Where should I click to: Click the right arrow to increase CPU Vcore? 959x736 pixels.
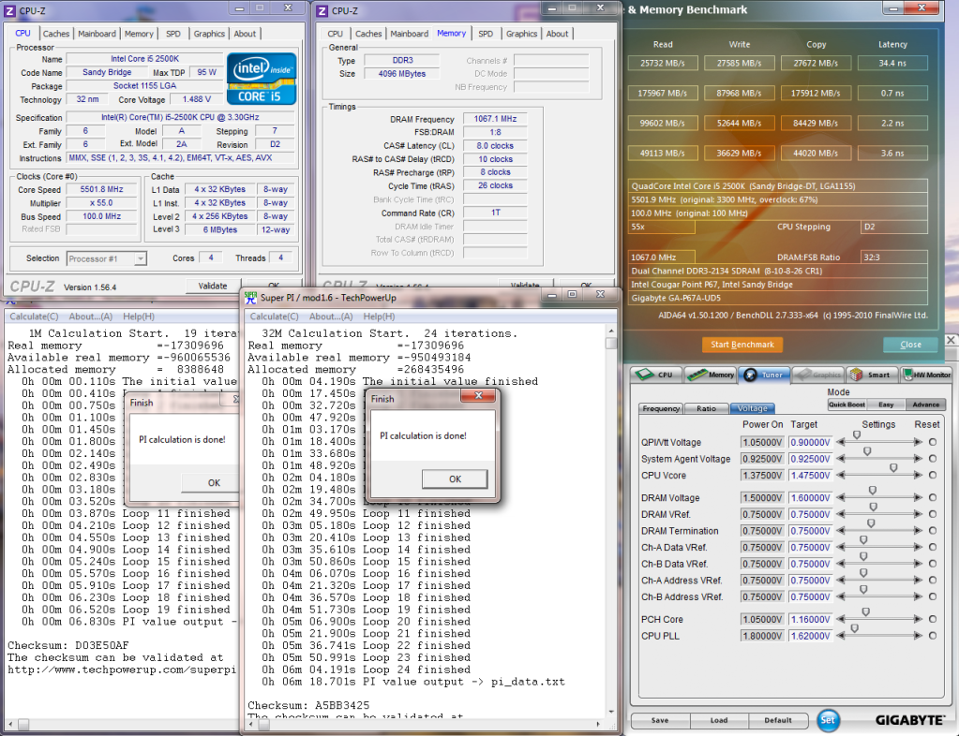(918, 475)
